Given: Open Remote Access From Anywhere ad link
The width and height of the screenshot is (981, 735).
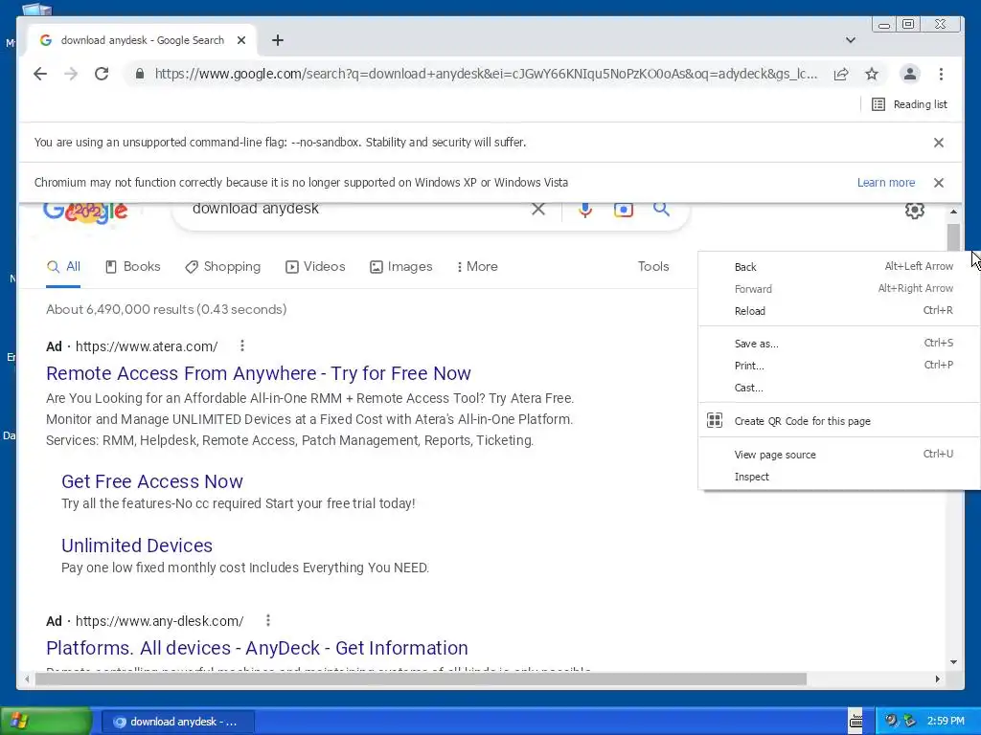Looking at the screenshot, I should [259, 373].
